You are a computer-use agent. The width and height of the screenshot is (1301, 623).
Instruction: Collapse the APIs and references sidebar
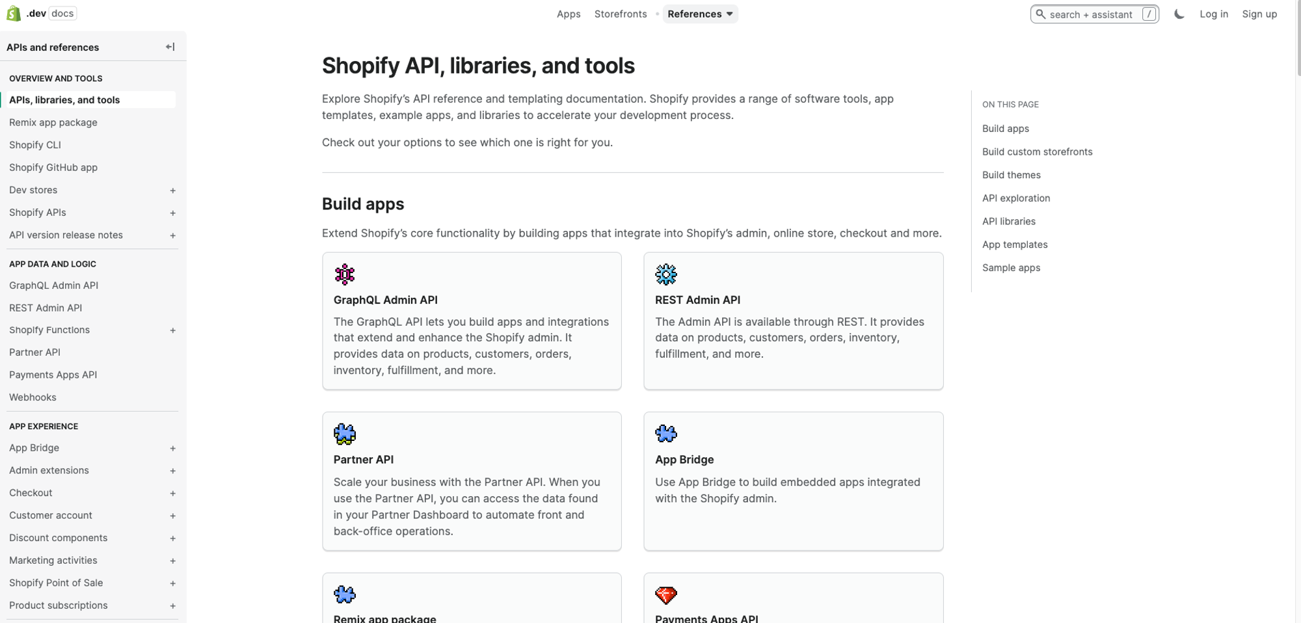coord(170,47)
